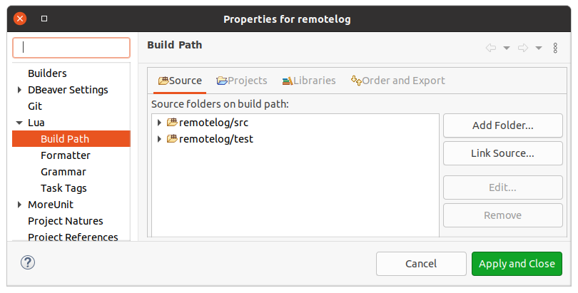Switch to the Projects tab
This screenshot has height=293, width=578.
[x=242, y=81]
